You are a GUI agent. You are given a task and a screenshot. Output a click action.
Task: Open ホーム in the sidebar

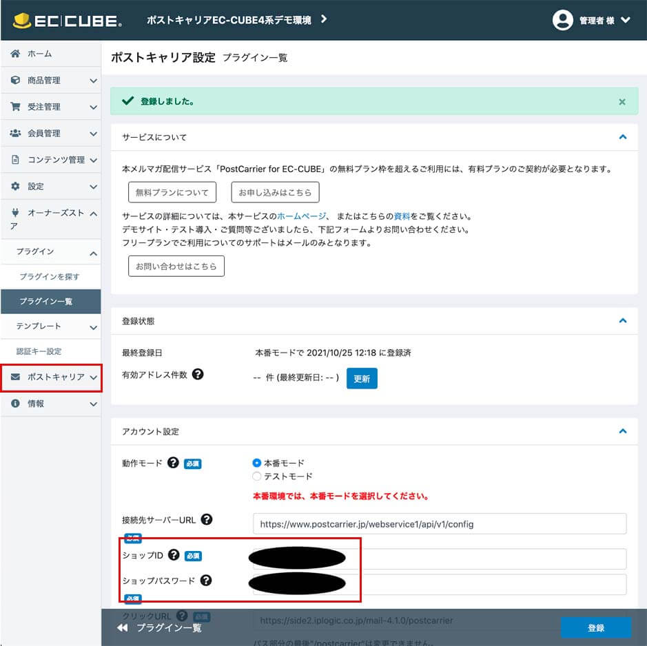[51, 54]
